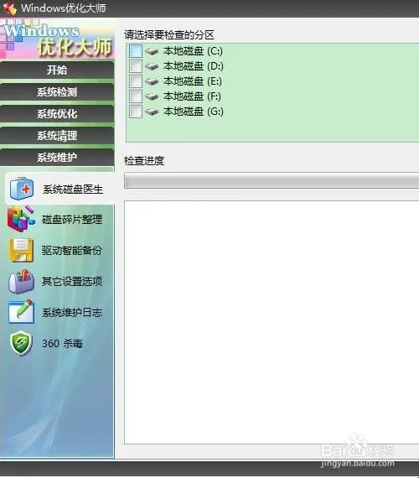The height and width of the screenshot is (478, 419).
Task: Check the 本地磁盘 (C:) checkbox
Action: [x=136, y=51]
